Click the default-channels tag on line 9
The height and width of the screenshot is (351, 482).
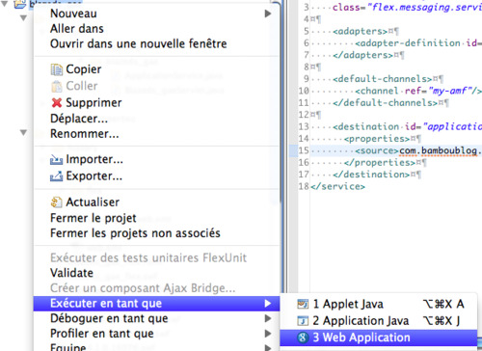[382, 79]
